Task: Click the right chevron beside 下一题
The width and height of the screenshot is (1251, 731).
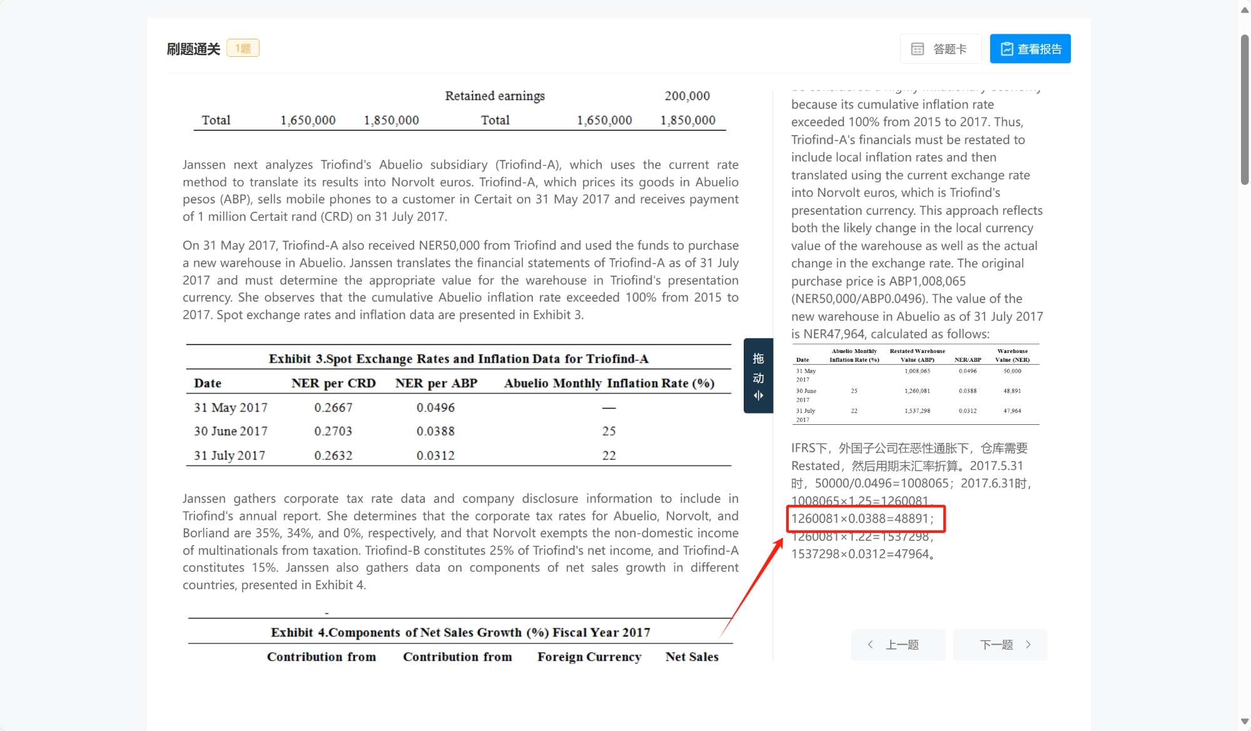Action: coord(1028,645)
